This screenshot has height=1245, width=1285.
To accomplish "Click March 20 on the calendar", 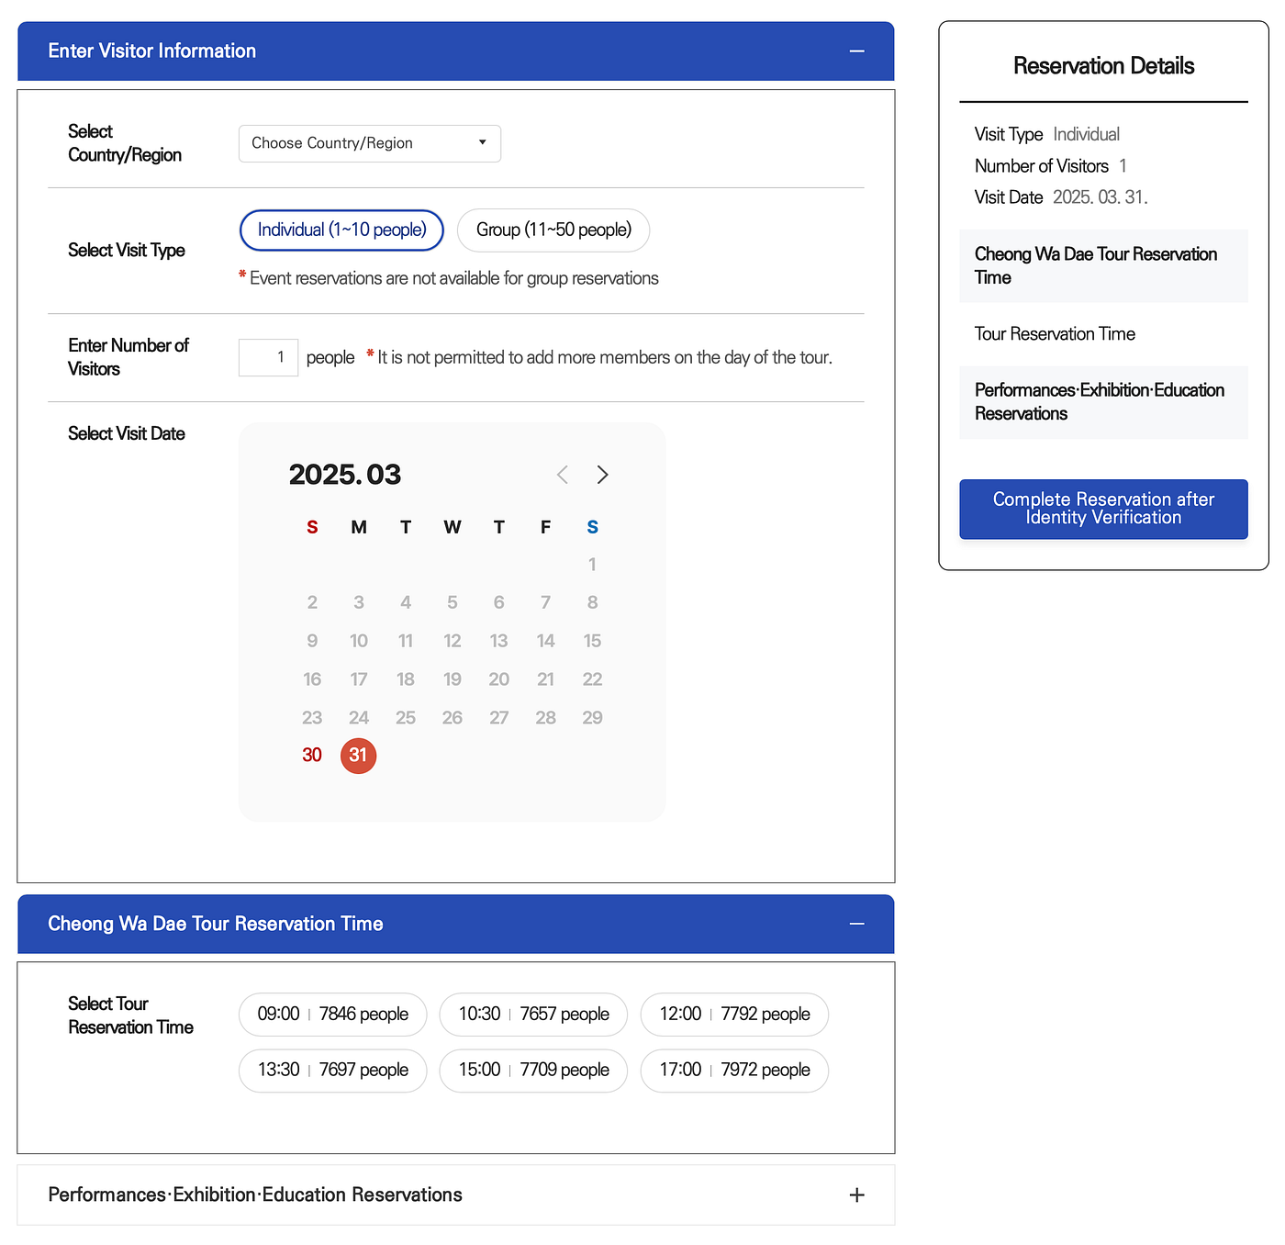I will pos(498,679).
